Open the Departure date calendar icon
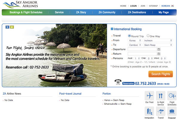The image size is (179, 119). pos(159,49)
